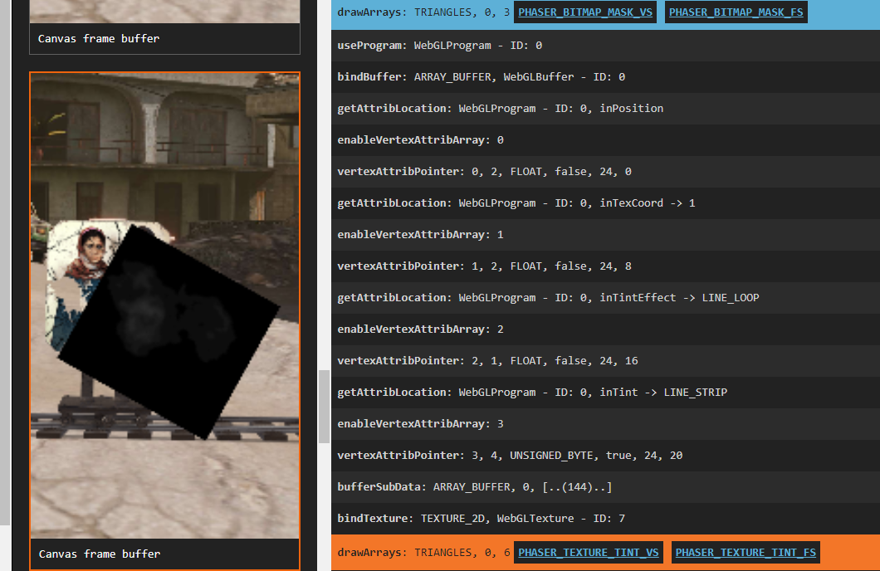Open the PHASER_BITMAP_MASK_VS vertex shader

585,12
